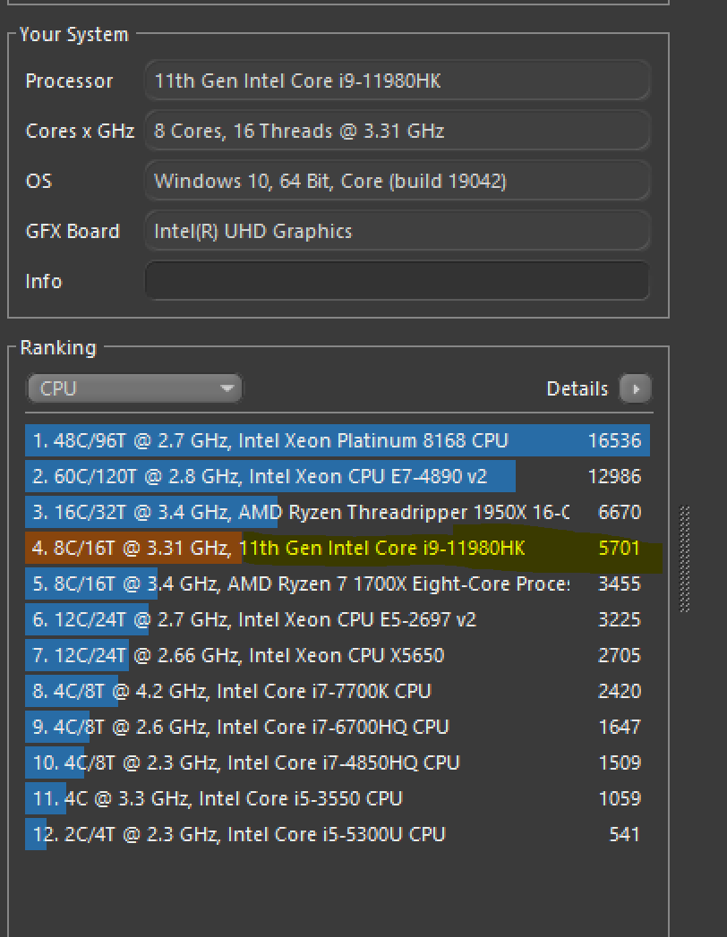Screen dimensions: 727x937
Task: Click the Details label text
Action: (x=577, y=389)
